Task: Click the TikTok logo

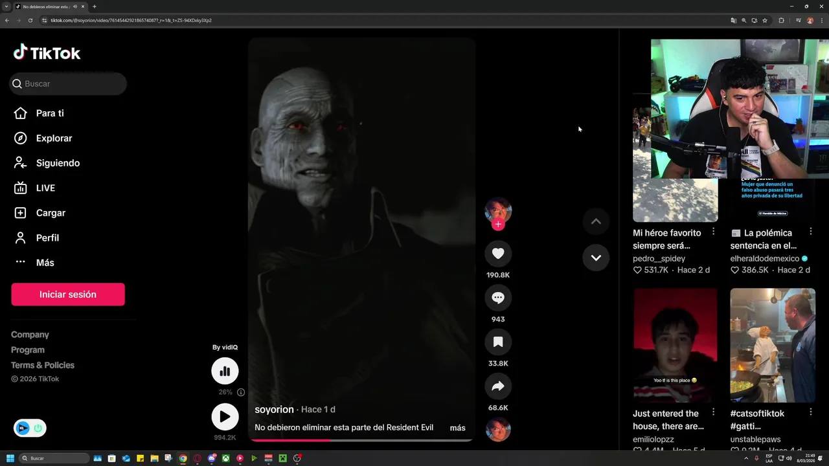Action: tap(47, 53)
